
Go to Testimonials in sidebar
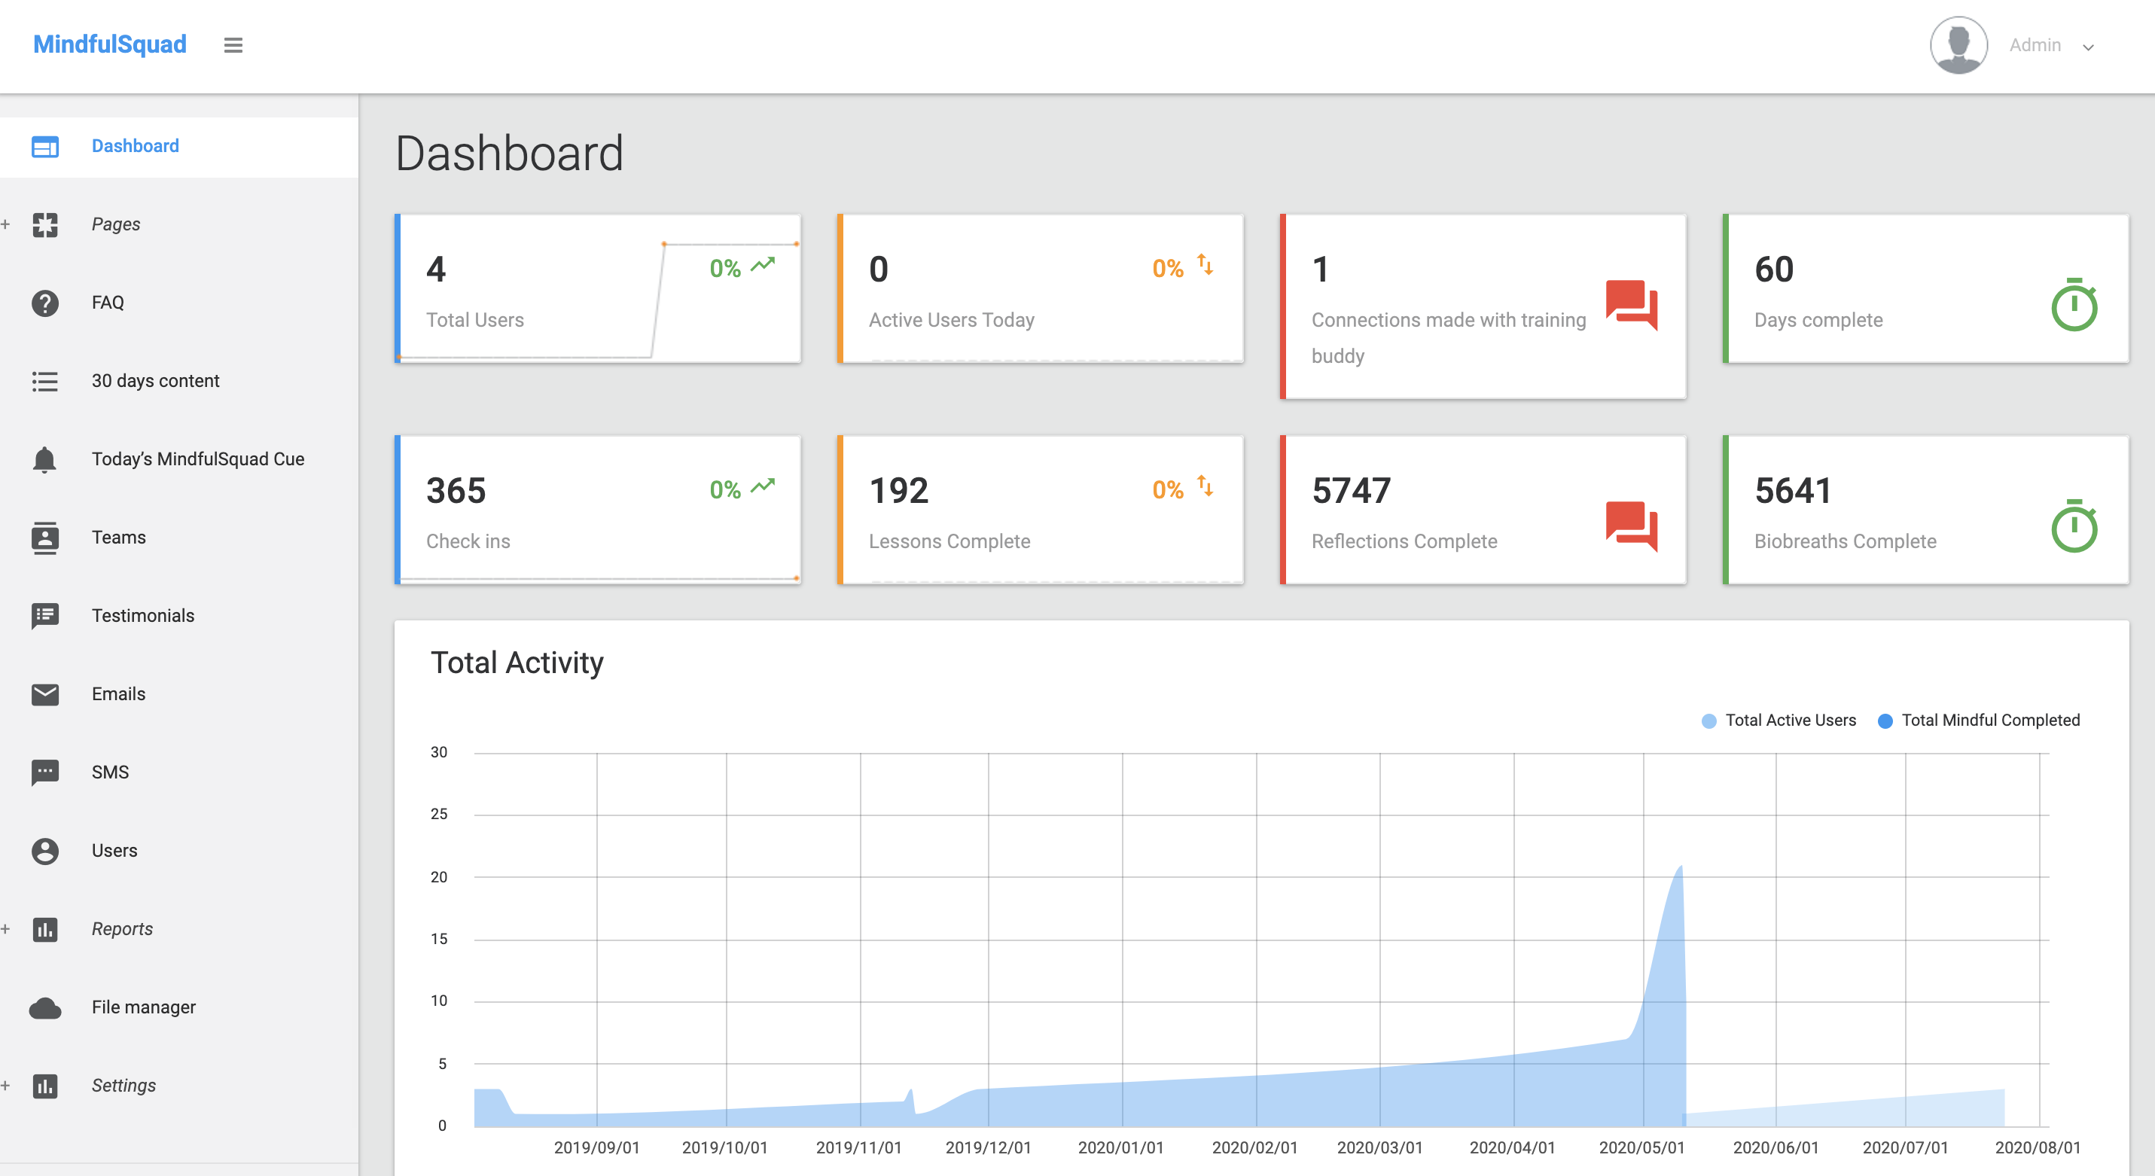click(142, 616)
